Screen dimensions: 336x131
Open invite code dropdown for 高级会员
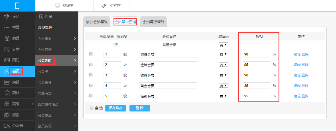223,96
